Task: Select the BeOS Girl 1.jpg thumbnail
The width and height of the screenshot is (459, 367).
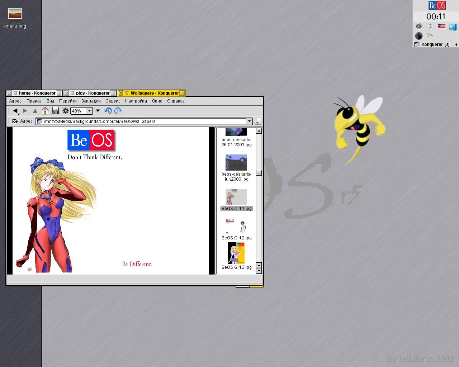Action: (x=236, y=200)
